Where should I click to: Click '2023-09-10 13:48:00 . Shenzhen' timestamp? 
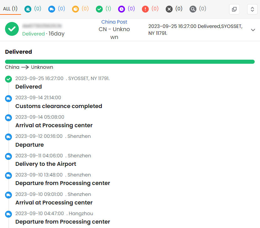pyautogui.click(x=53, y=175)
